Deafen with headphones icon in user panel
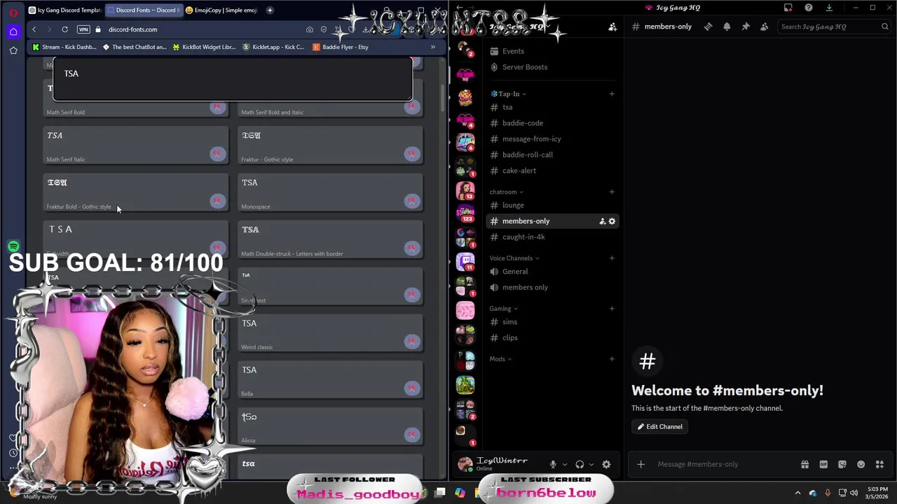 (580, 464)
